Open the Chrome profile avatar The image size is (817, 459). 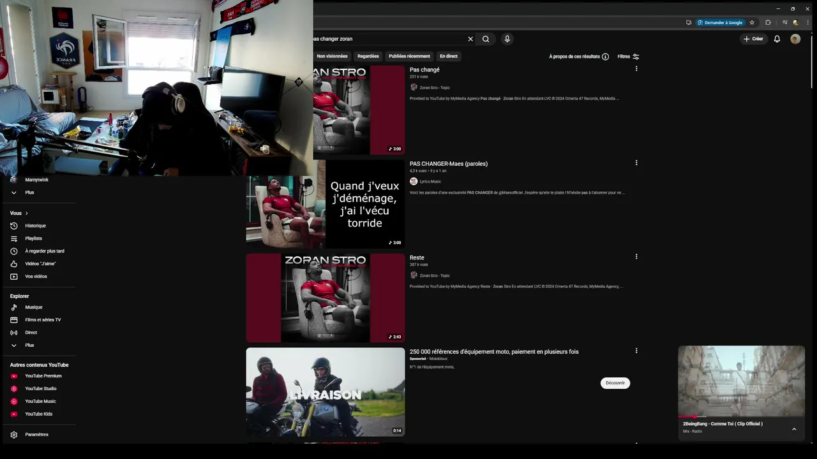click(x=795, y=22)
